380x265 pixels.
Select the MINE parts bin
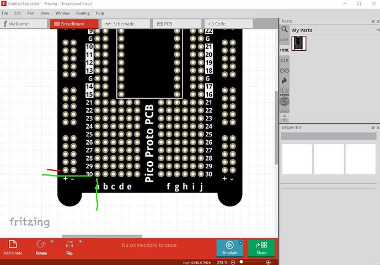pyautogui.click(x=285, y=50)
